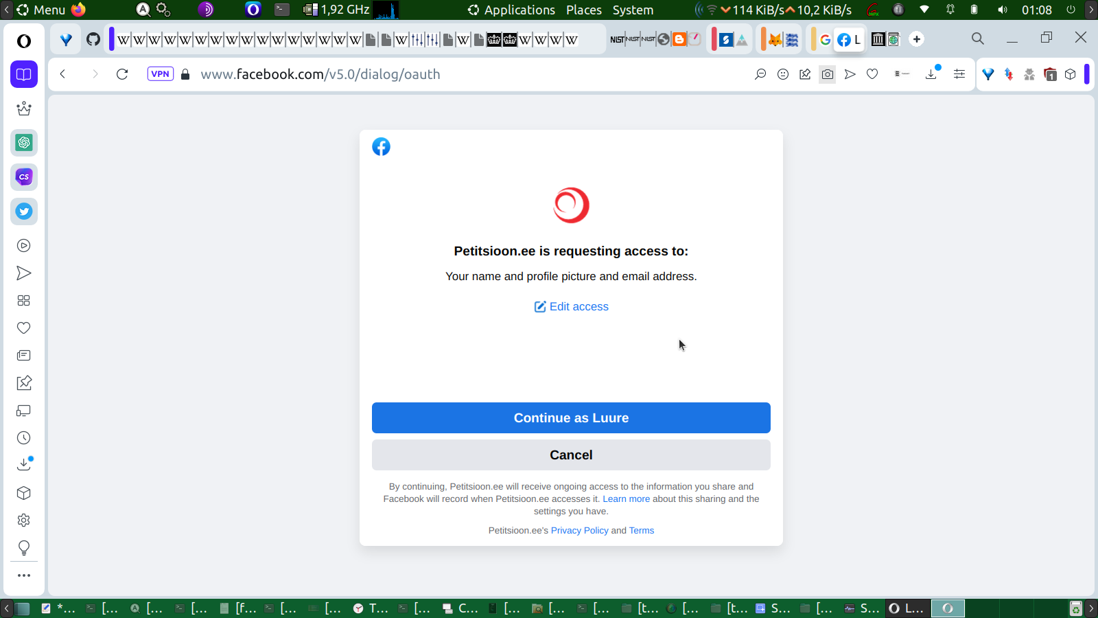Open Twitter in the Opera sidebar
This screenshot has width=1098, height=618.
click(x=24, y=211)
